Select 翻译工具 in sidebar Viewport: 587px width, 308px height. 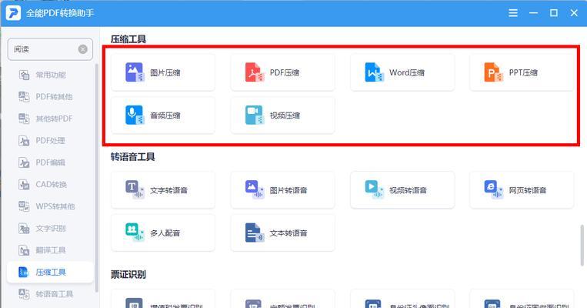point(50,250)
